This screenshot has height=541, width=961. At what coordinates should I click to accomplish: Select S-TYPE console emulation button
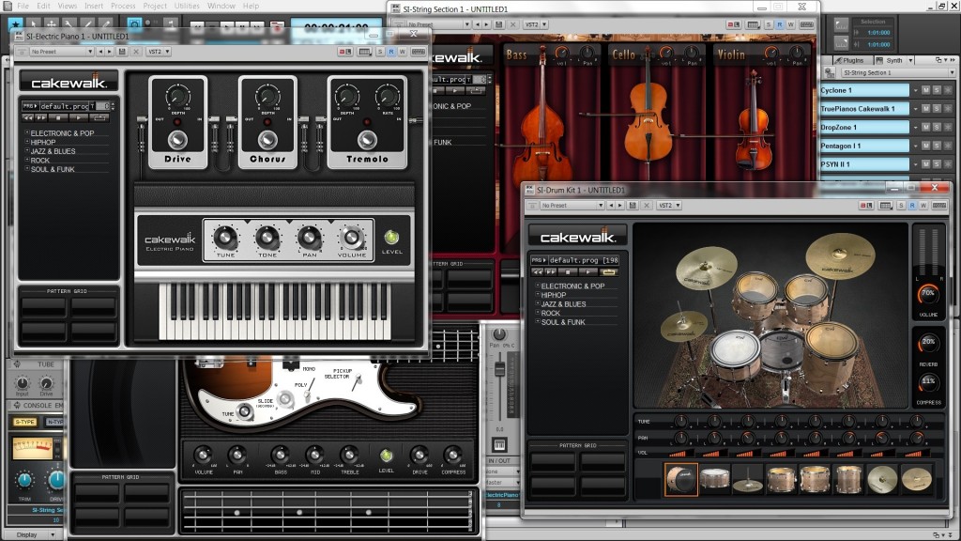[x=25, y=422]
